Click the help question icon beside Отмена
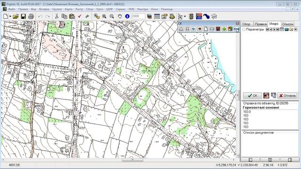Image resolution: width=301 pixels, height=169 pixels. click(x=274, y=96)
